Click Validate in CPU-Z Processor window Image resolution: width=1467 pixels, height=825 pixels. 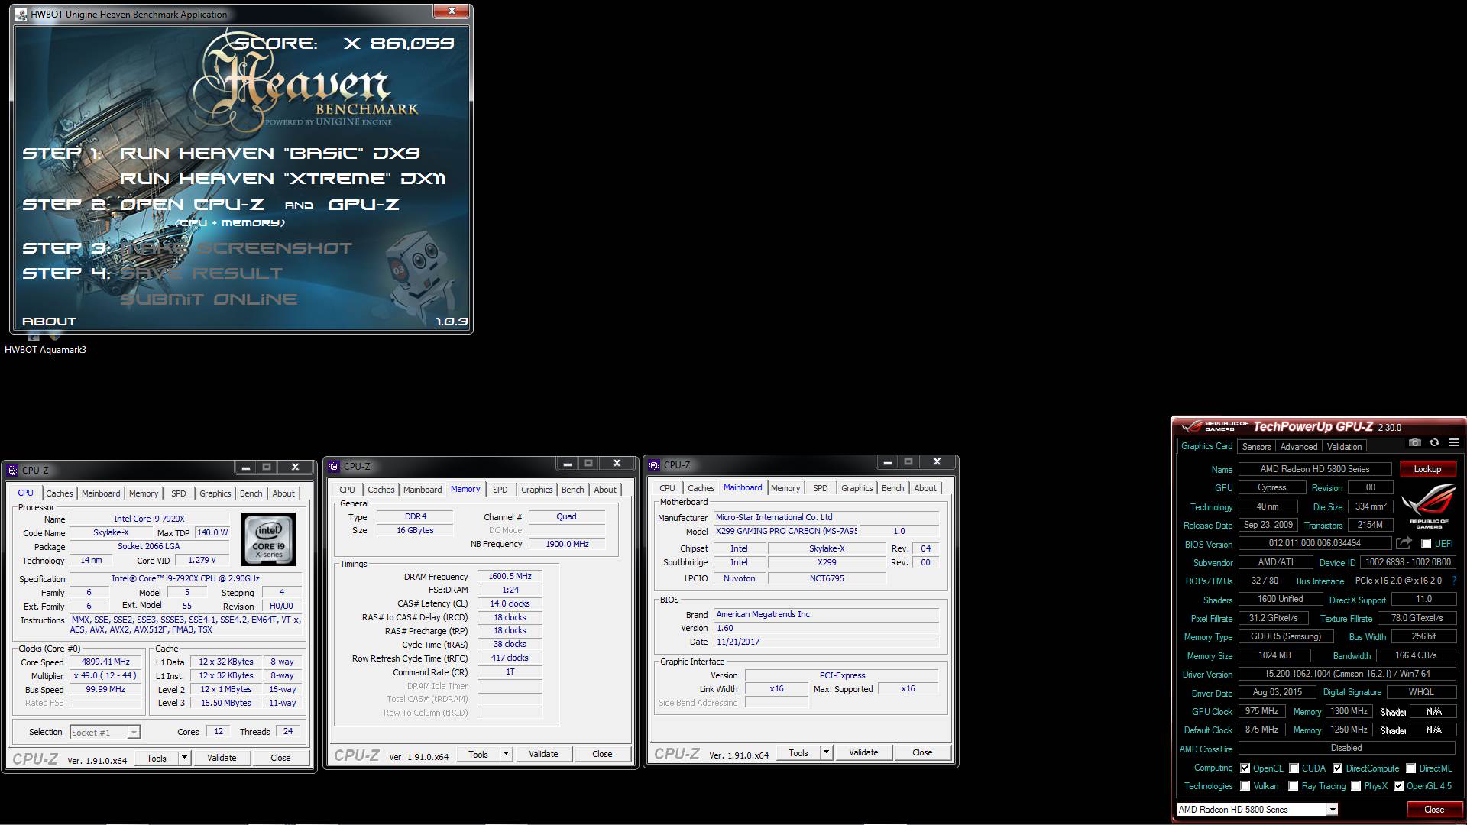coord(222,758)
